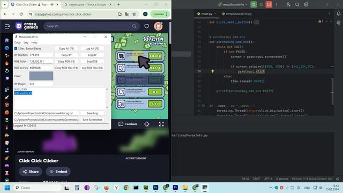This screenshot has height=193, width=343.
Task: Open Recently Played clock icon in sidebar
Action: (7, 48)
